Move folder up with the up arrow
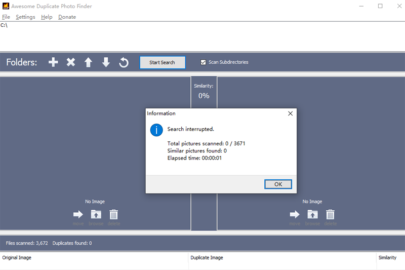The width and height of the screenshot is (405, 270). [88, 62]
